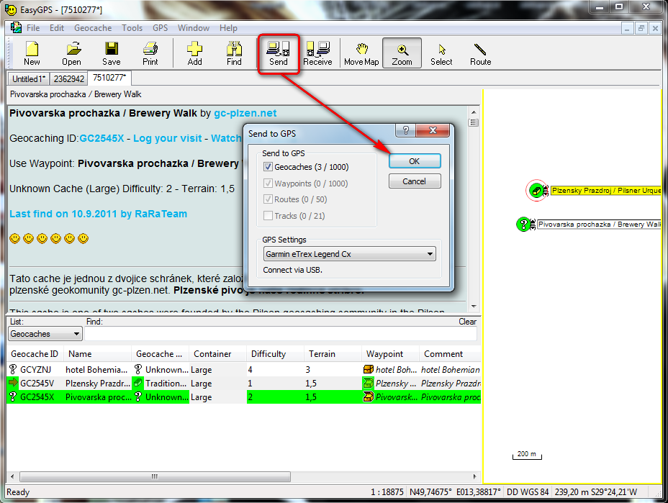The width and height of the screenshot is (668, 503).
Task: Close the Send to GPS dialog
Action: [433, 130]
